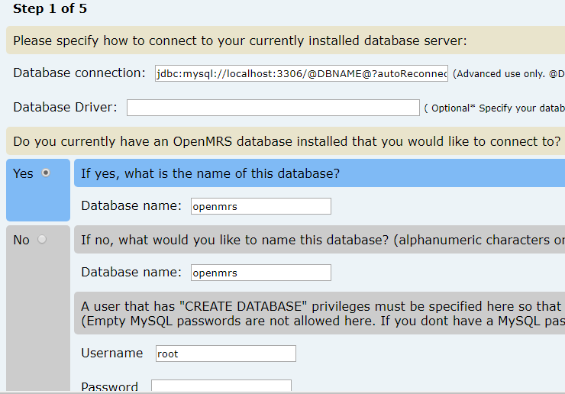The image size is (565, 394).
Task: Click the 'Do you currently have an OpenMRS database' question
Action: tap(287, 141)
